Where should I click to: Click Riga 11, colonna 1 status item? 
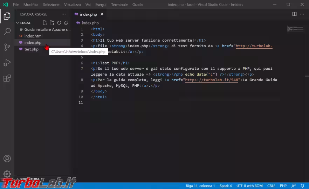click(x=200, y=185)
